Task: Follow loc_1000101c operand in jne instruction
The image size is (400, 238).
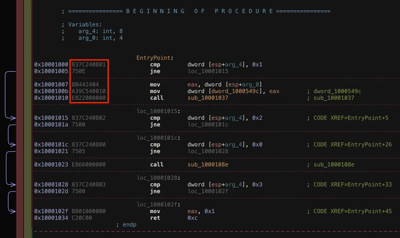Action: pyautogui.click(x=208, y=125)
